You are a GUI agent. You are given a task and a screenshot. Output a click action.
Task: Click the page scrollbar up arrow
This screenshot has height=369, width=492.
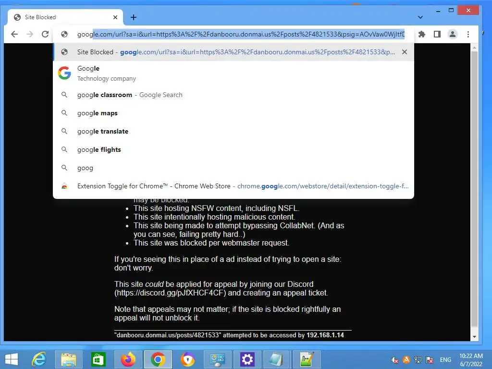[x=474, y=48]
